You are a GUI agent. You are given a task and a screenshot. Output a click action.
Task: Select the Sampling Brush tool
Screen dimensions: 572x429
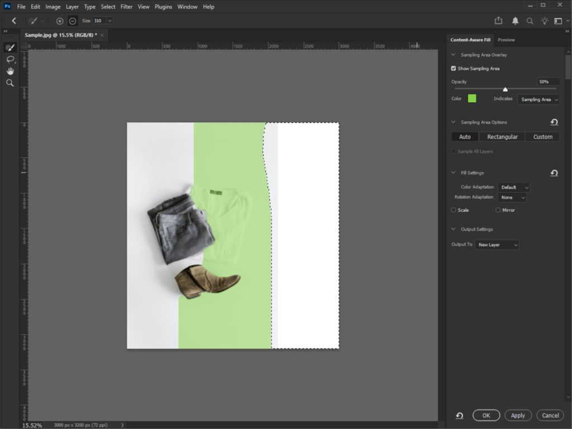tap(10, 47)
